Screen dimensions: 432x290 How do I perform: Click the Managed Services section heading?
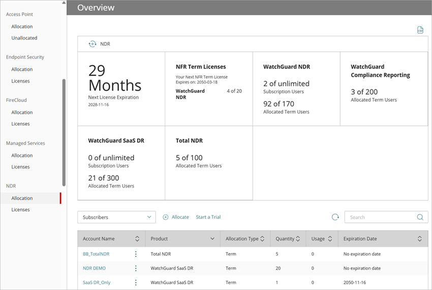pos(25,143)
